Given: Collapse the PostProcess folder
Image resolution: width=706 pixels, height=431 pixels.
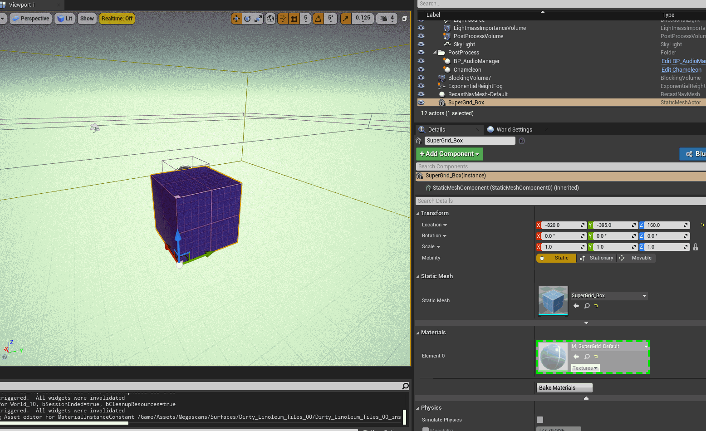Looking at the screenshot, I should 435,53.
